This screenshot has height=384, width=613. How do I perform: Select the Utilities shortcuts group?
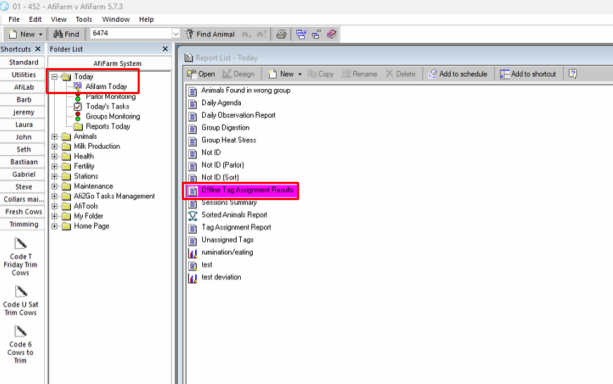click(x=22, y=74)
